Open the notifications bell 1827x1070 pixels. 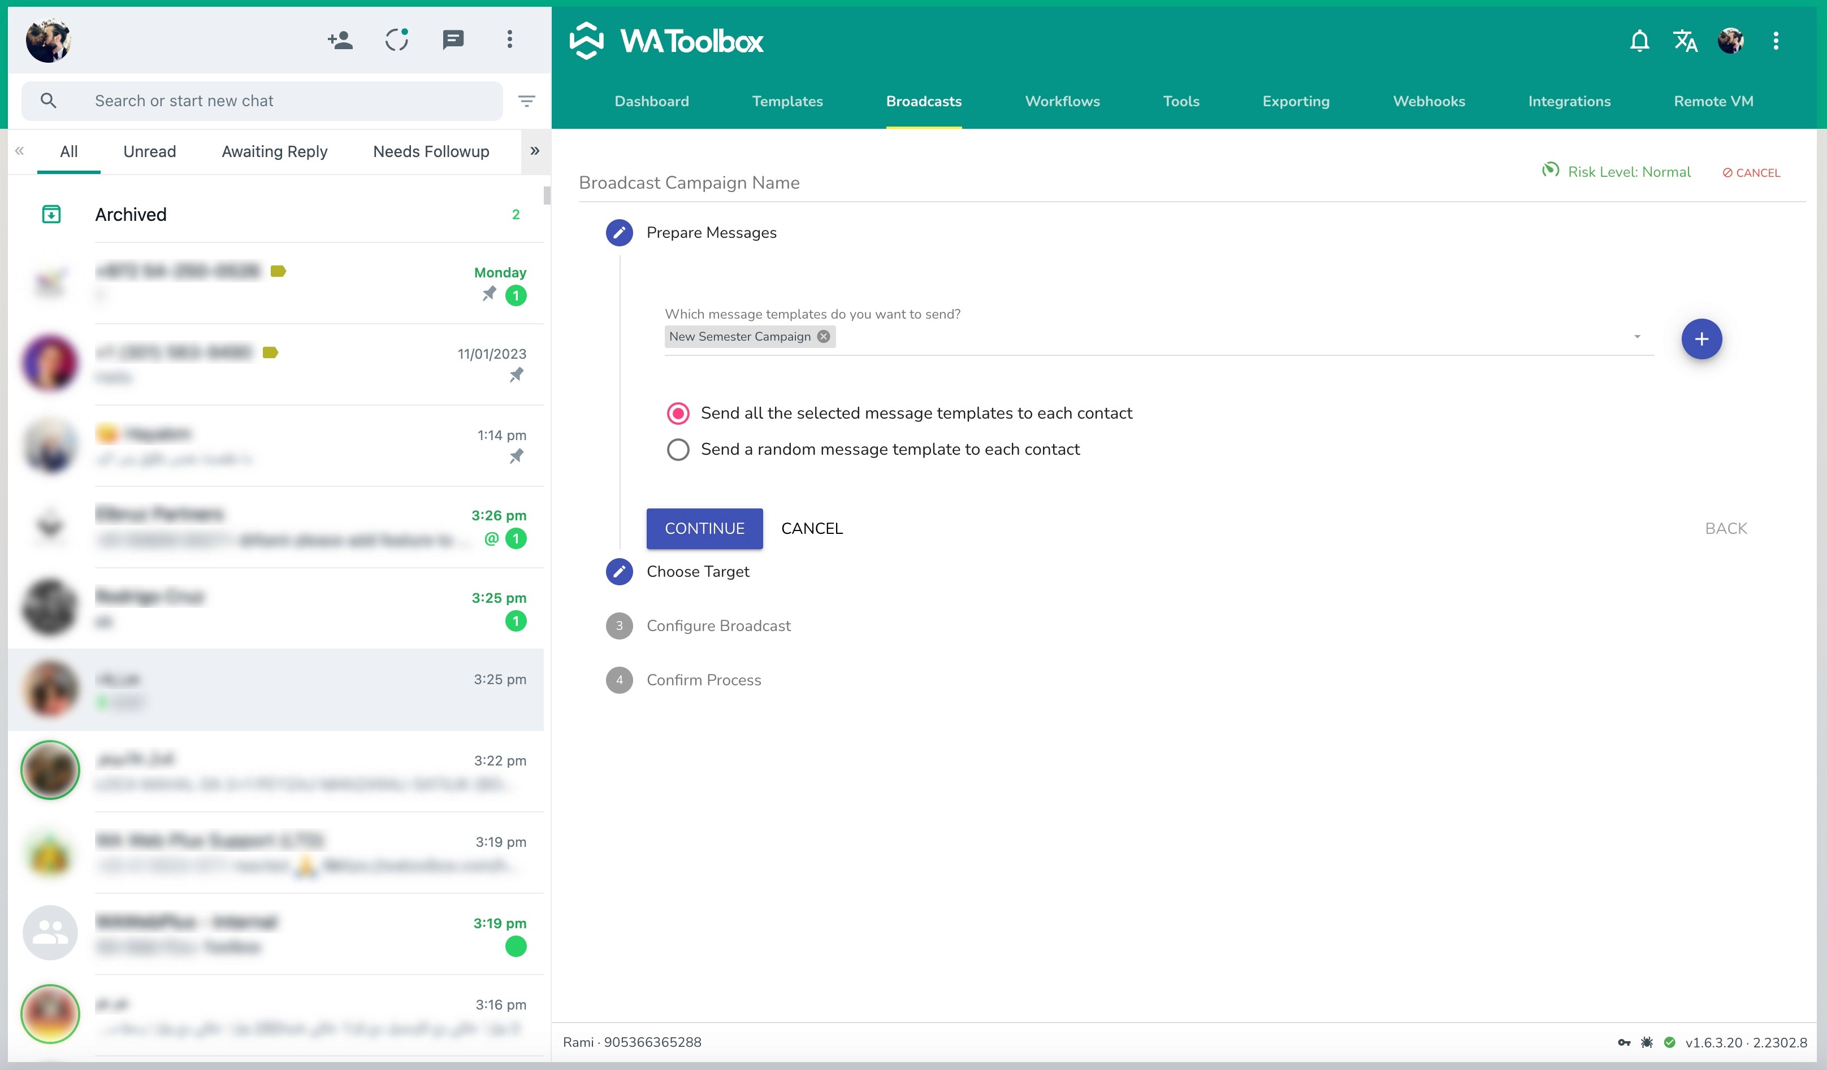(1639, 41)
